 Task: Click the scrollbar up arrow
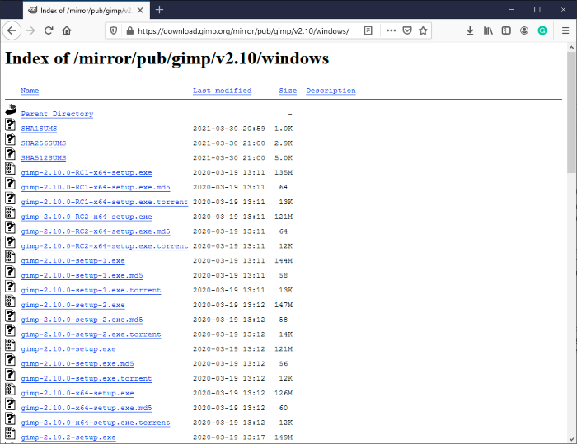pos(571,48)
